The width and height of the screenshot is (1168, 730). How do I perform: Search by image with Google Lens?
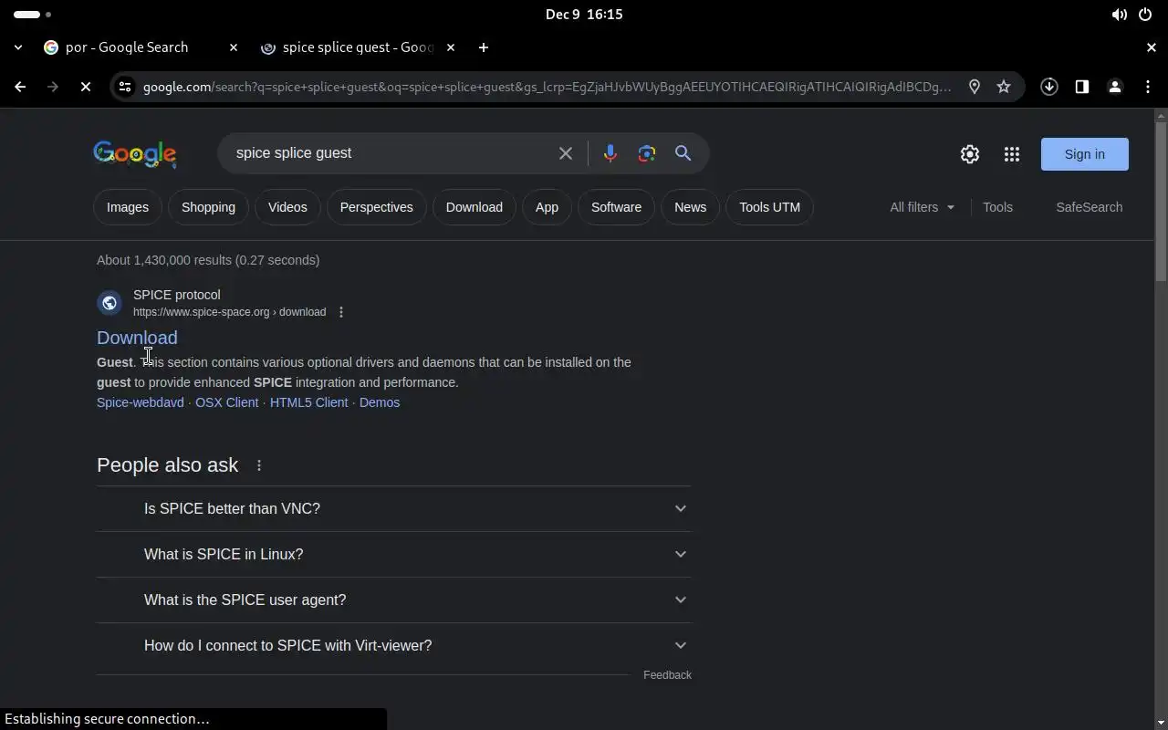point(647,153)
